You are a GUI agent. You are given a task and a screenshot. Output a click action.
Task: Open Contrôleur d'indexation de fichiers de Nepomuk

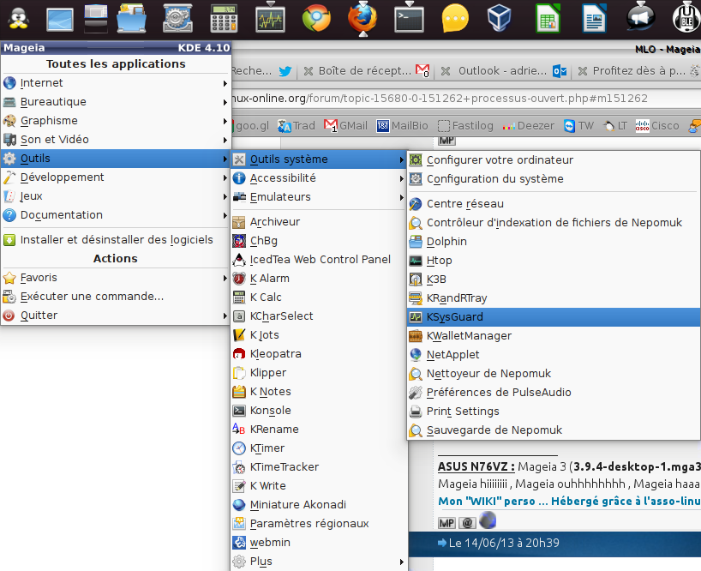pos(554,223)
